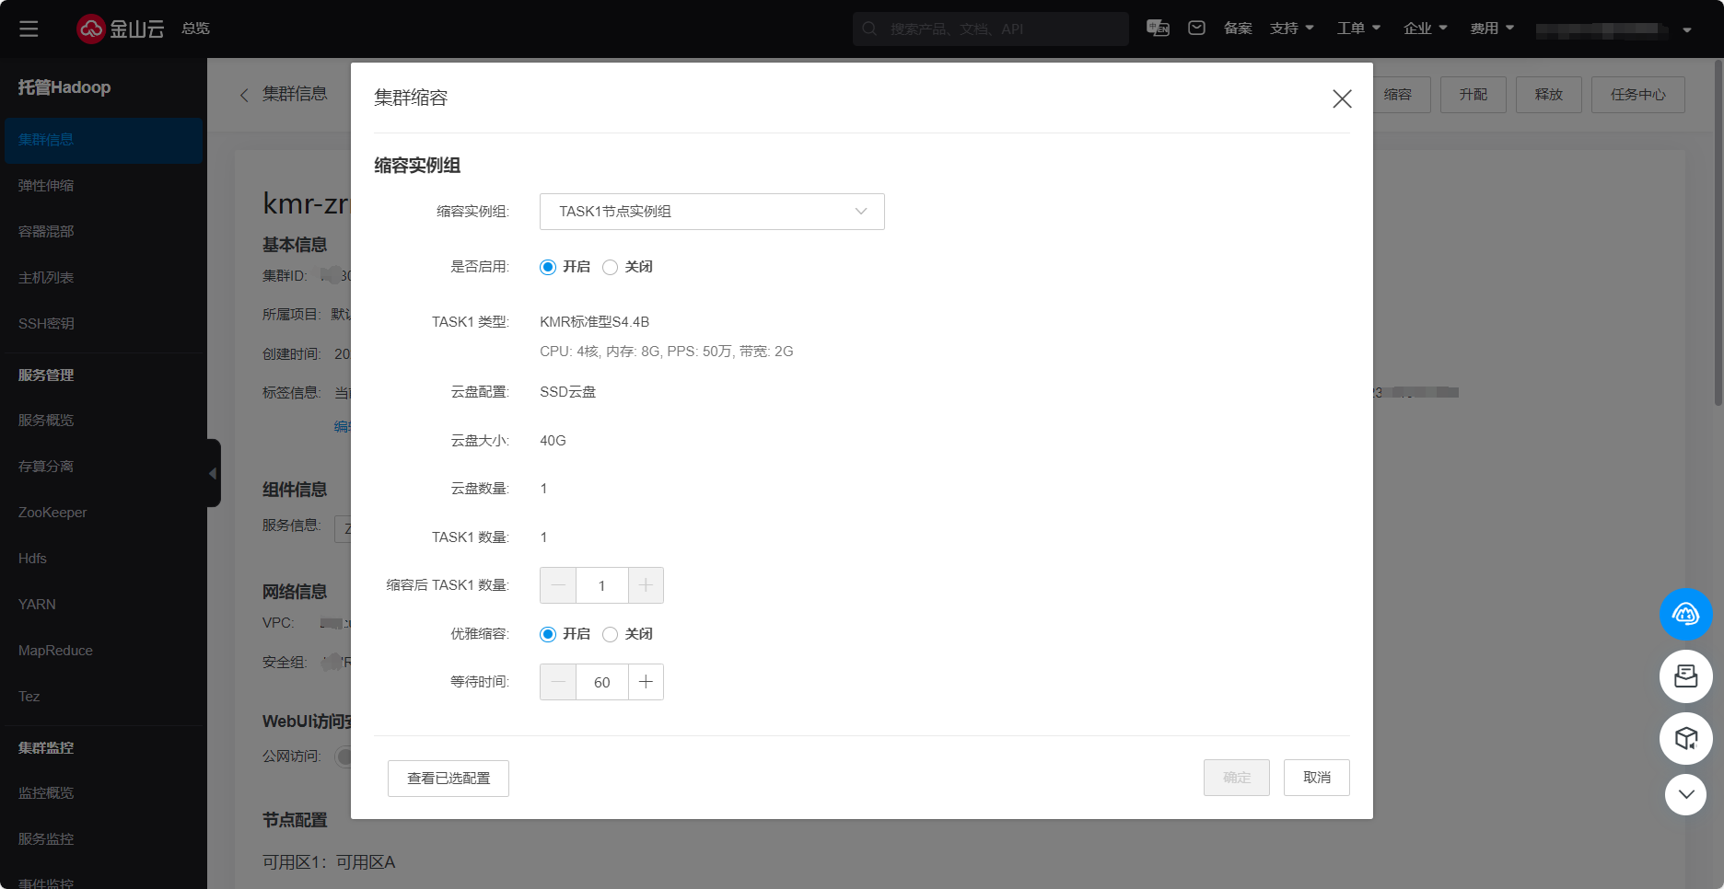This screenshot has height=889, width=1724.
Task: Click the Kingsoft Cloud logo
Action: pyautogui.click(x=120, y=29)
